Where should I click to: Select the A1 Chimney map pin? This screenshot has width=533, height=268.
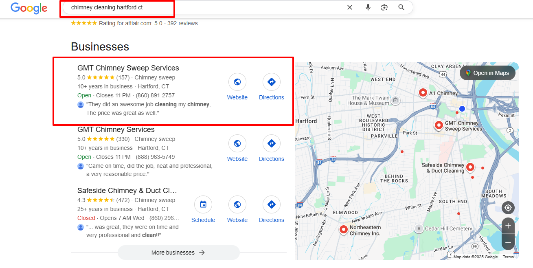423,93
